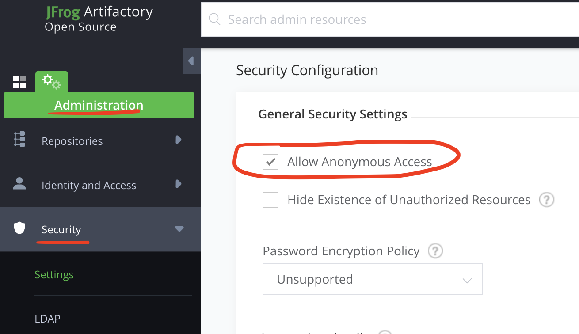This screenshot has height=334, width=579.
Task: Collapse the Security section arrow
Action: (179, 229)
